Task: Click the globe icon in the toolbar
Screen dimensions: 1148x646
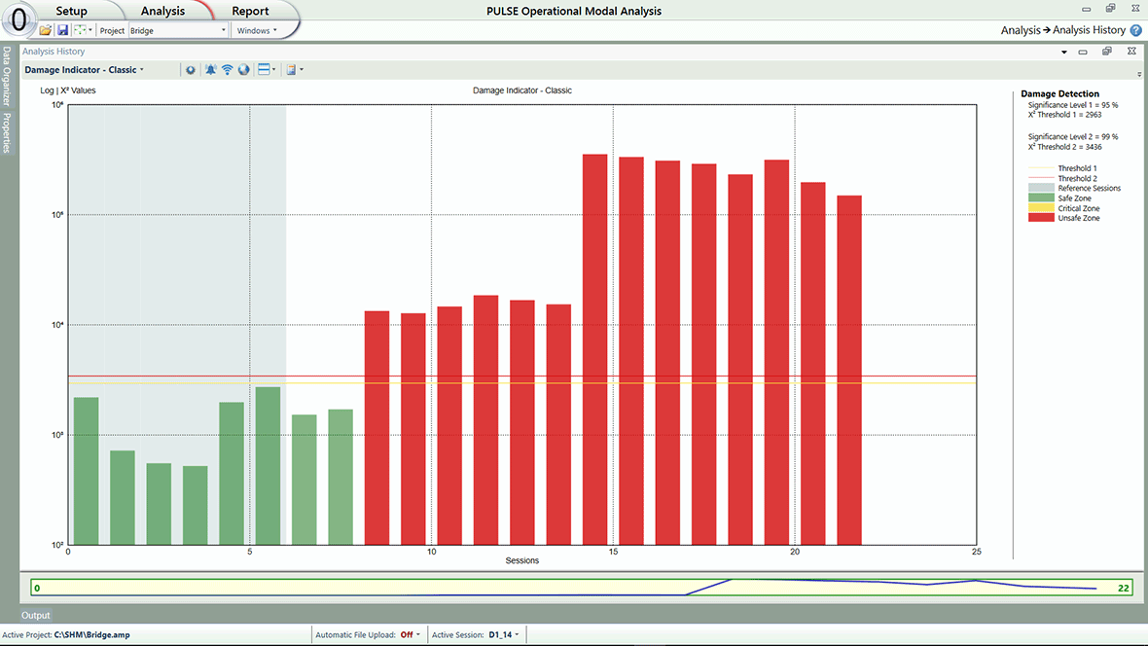Action: click(x=243, y=70)
